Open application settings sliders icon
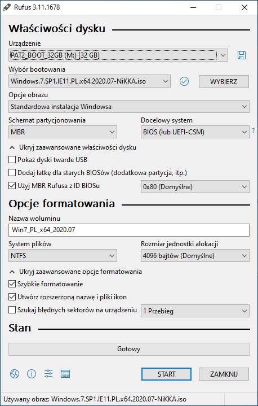 pyautogui.click(x=48, y=374)
